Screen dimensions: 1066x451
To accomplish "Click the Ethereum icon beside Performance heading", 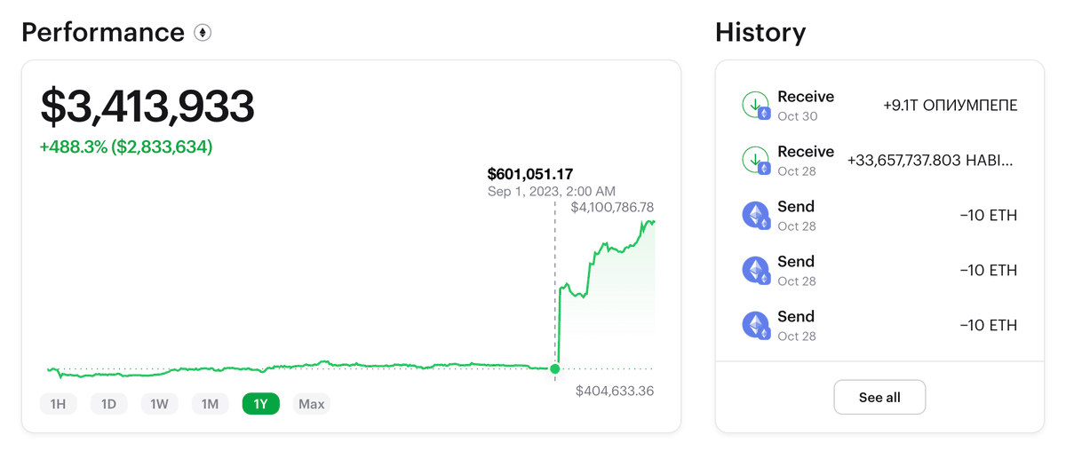I will 203,34.
